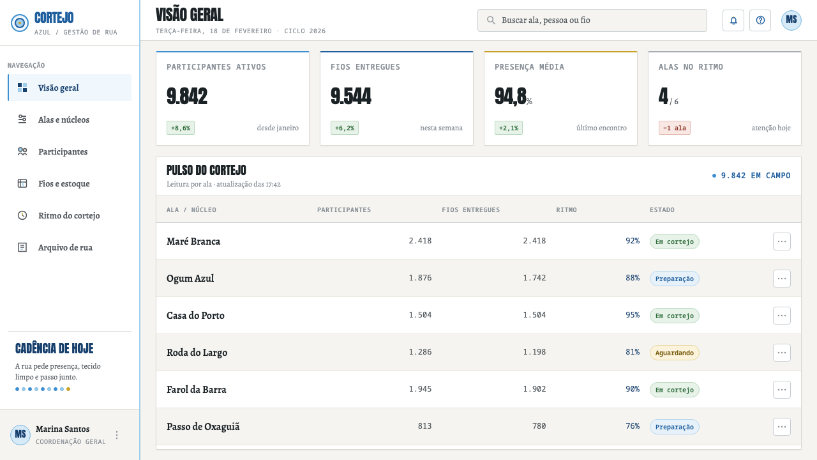Sort by the Participantes column header
Viewport: 817px width, 460px height.
pos(344,210)
